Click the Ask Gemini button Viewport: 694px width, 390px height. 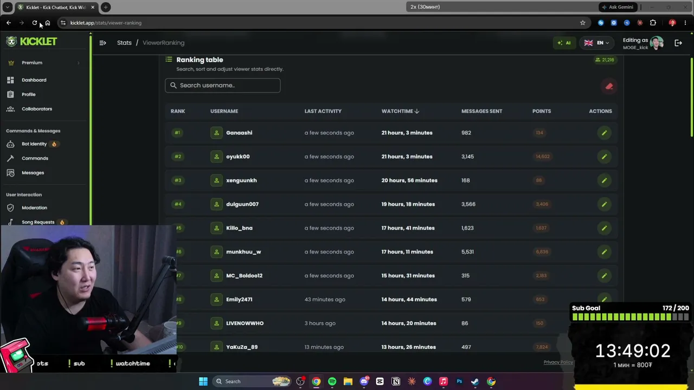[617, 7]
